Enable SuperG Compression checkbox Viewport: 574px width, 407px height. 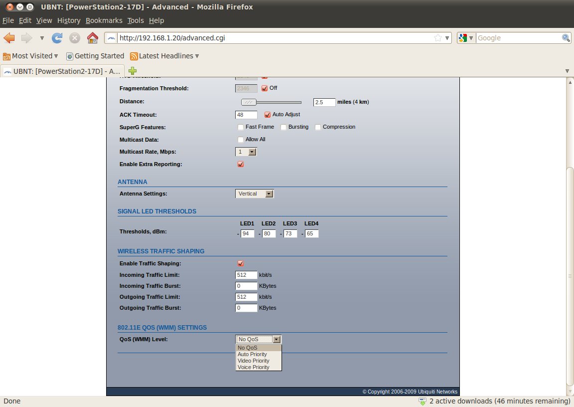[318, 127]
